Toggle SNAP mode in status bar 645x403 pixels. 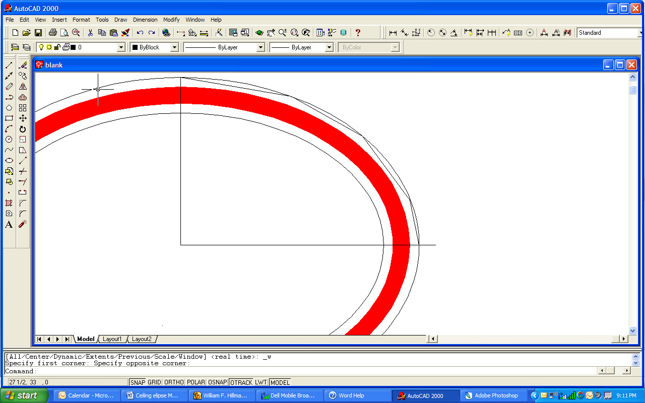138,382
